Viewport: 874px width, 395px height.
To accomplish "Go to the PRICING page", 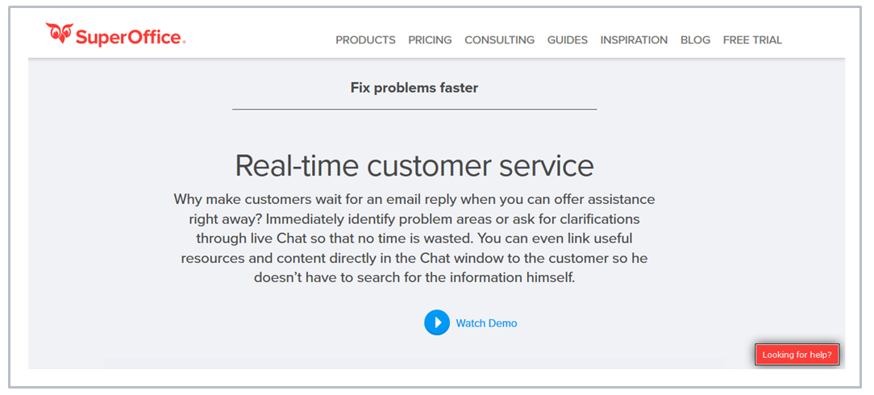I will [x=430, y=39].
